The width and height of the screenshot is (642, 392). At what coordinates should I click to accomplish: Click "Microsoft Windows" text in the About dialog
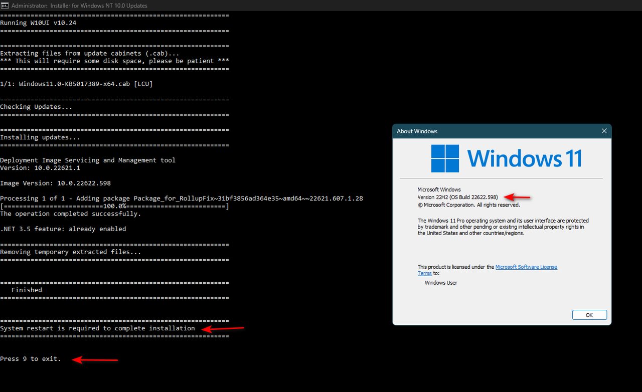tap(439, 189)
